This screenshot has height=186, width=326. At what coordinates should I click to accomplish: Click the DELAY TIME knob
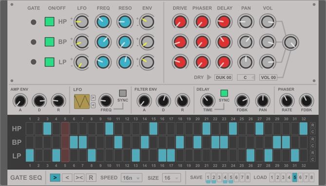(208, 101)
